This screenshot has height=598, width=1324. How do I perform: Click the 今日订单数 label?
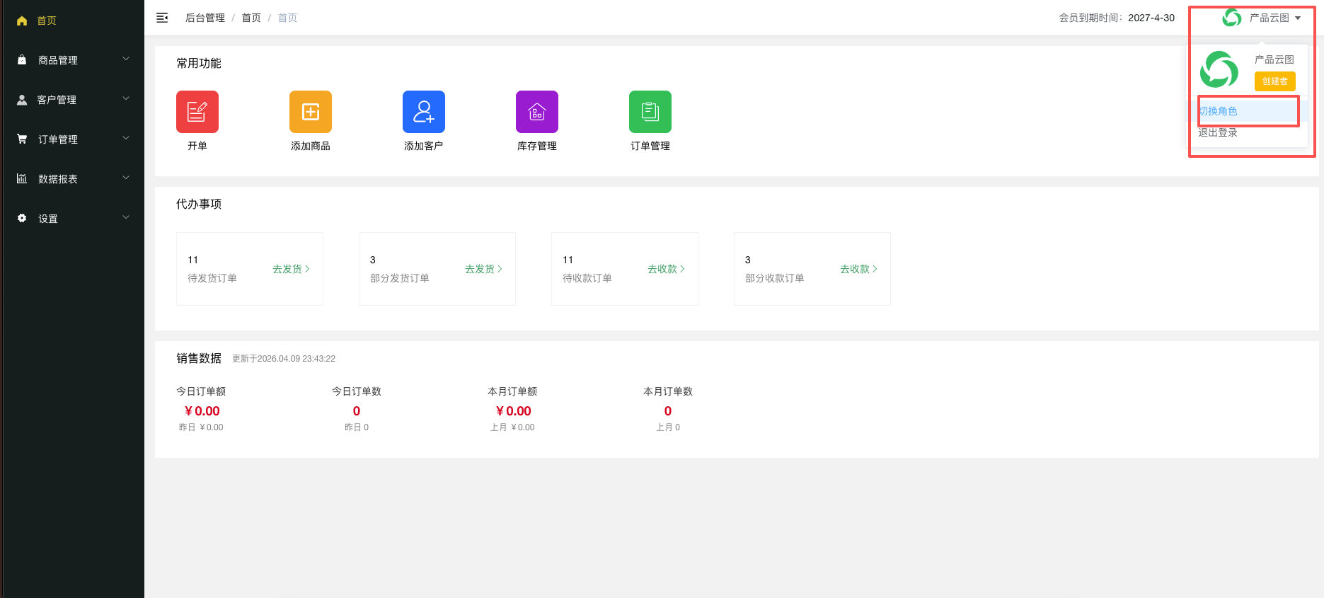click(357, 391)
